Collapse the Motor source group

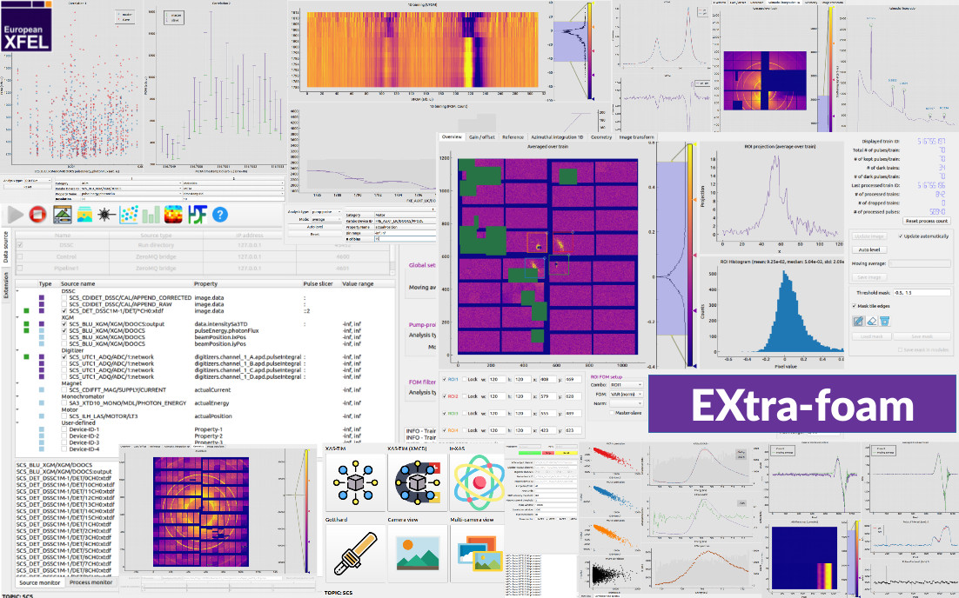pos(17,410)
